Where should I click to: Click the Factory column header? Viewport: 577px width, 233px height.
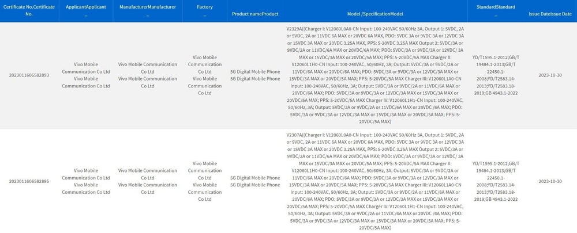(x=205, y=10)
